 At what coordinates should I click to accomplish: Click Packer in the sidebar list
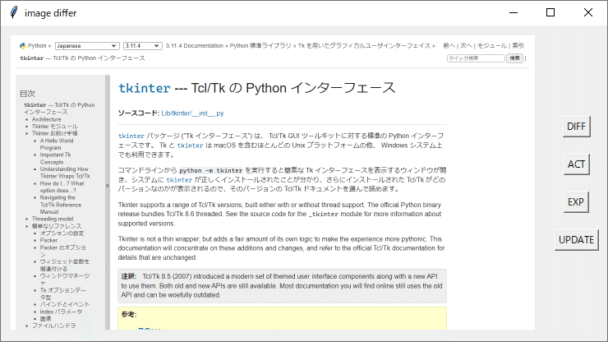tap(48, 240)
